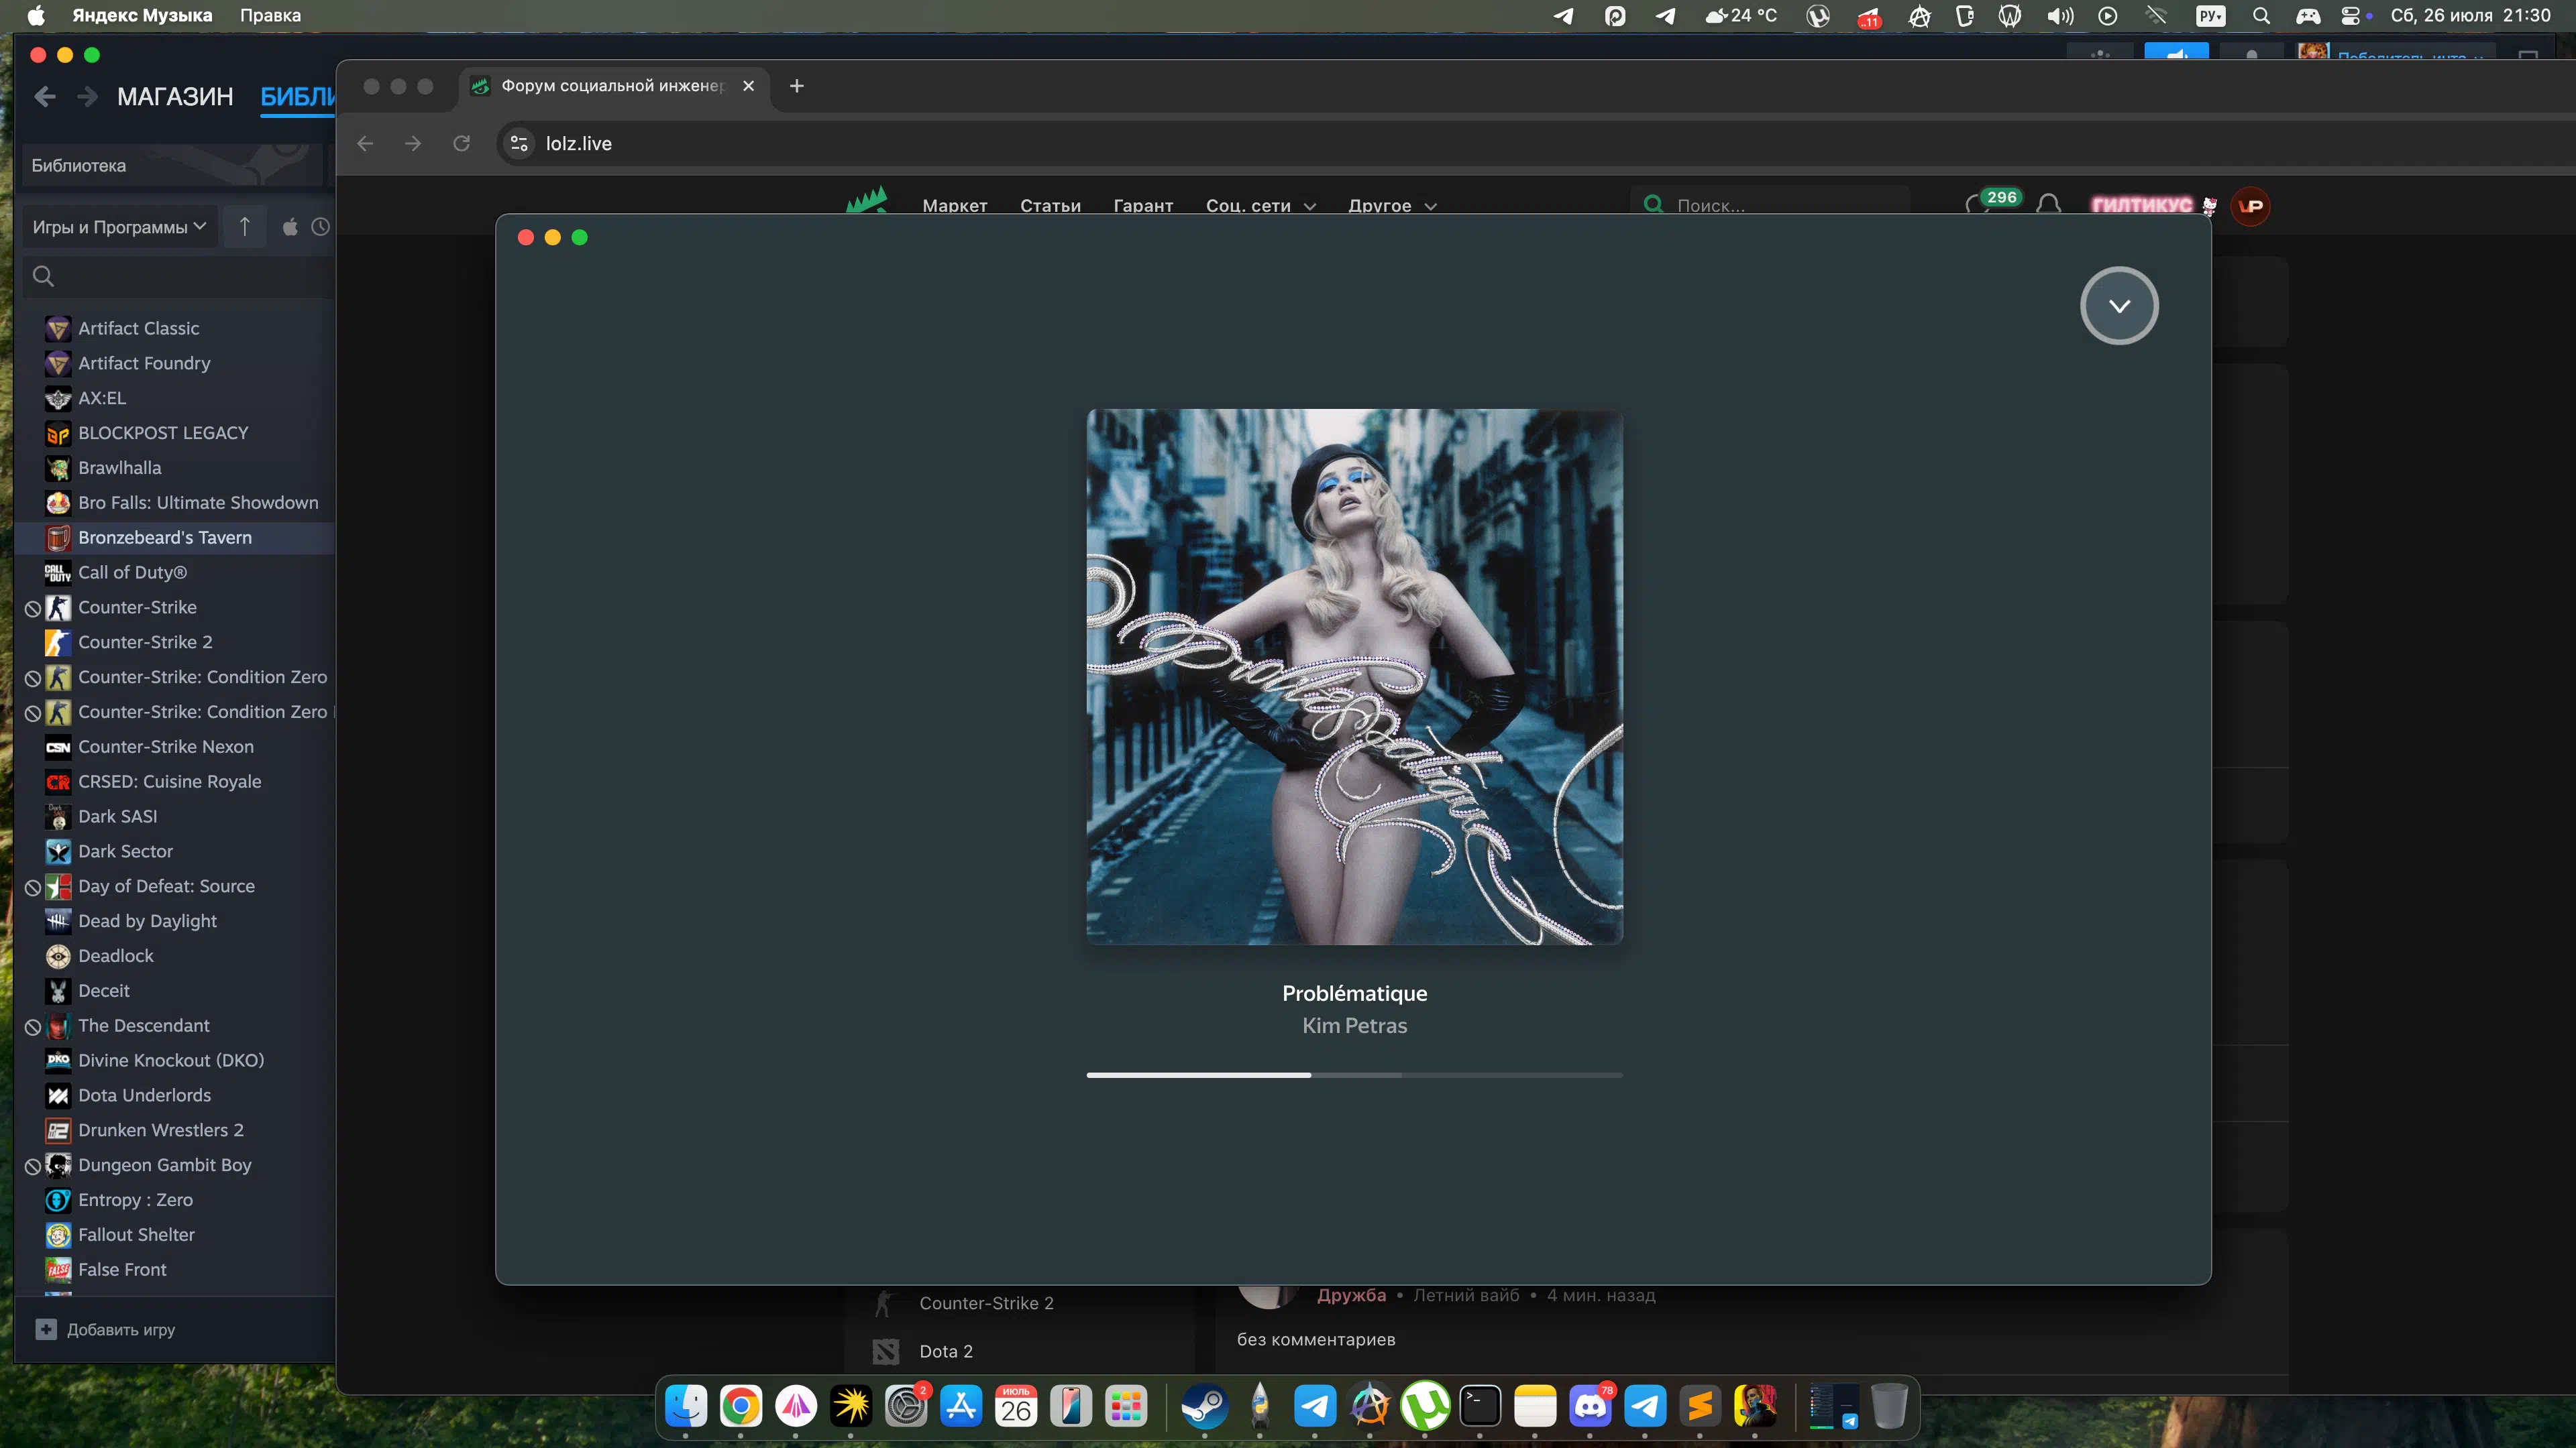
Task: Click the round user avatar in forum header
Action: pyautogui.click(x=2251, y=206)
